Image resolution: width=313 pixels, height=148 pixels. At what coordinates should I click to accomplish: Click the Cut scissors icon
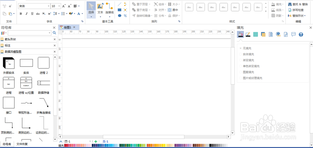pyautogui.click(x=4, y=6)
